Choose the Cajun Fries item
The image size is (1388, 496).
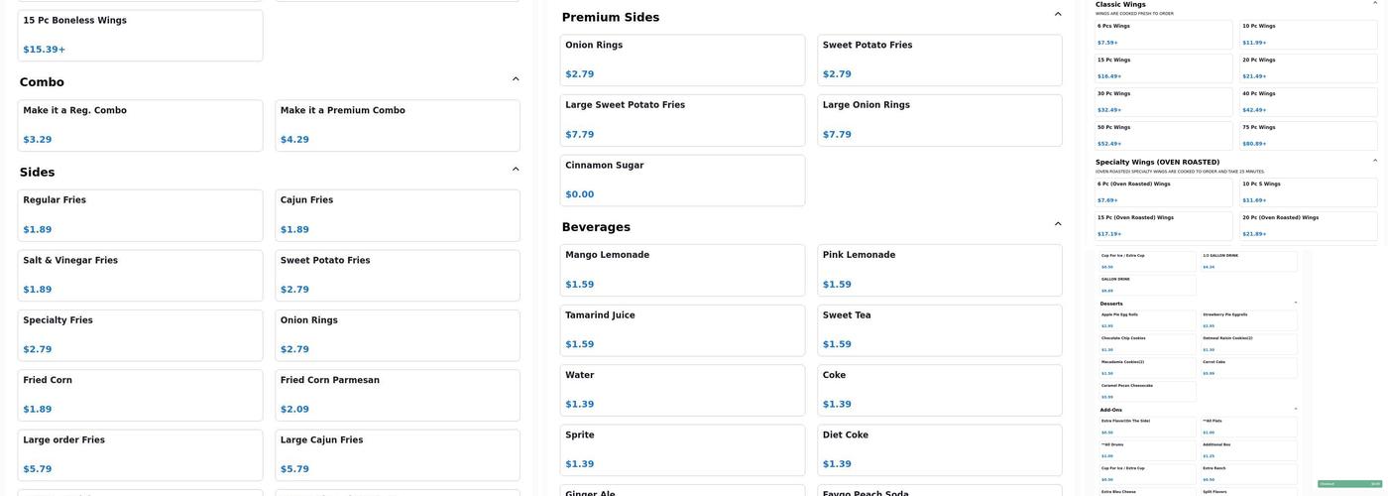[397, 215]
